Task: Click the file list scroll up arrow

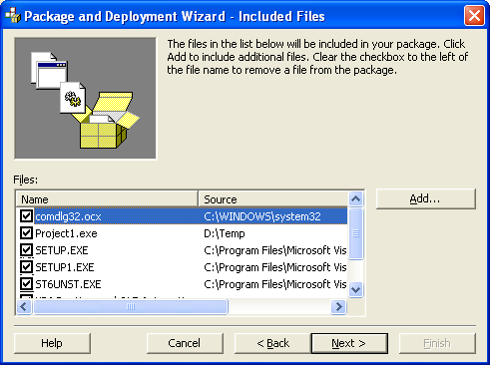Action: click(x=356, y=198)
